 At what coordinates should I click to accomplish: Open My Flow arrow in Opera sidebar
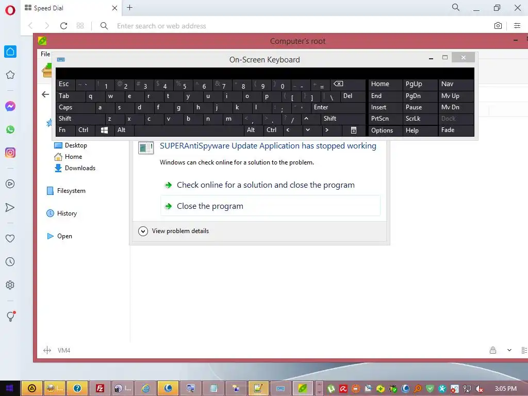point(10,207)
